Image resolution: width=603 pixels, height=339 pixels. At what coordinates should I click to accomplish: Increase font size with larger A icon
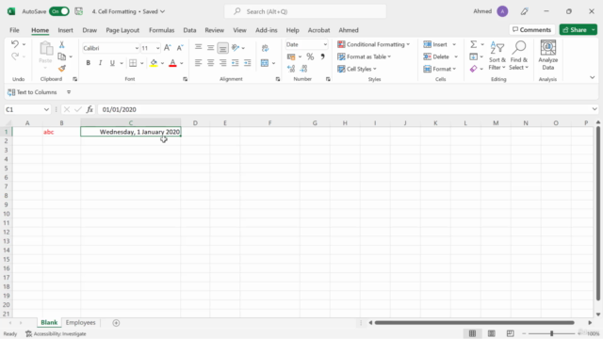click(168, 48)
